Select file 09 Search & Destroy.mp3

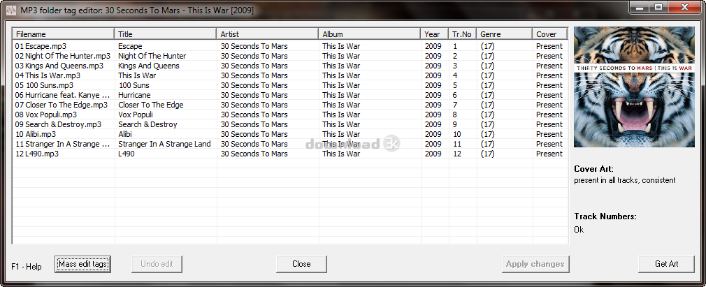click(x=58, y=124)
